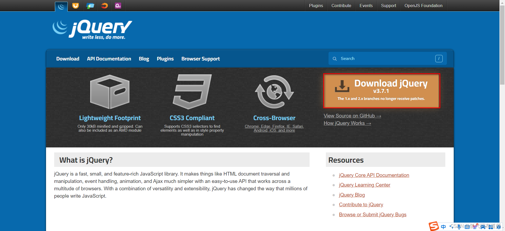505x231 pixels.
Task: Click the Resources heading
Action: click(346, 160)
